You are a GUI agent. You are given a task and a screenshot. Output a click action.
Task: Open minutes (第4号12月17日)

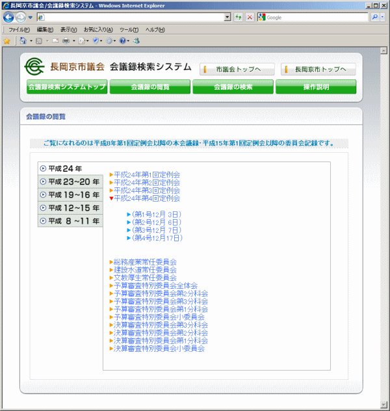pyautogui.click(x=157, y=238)
